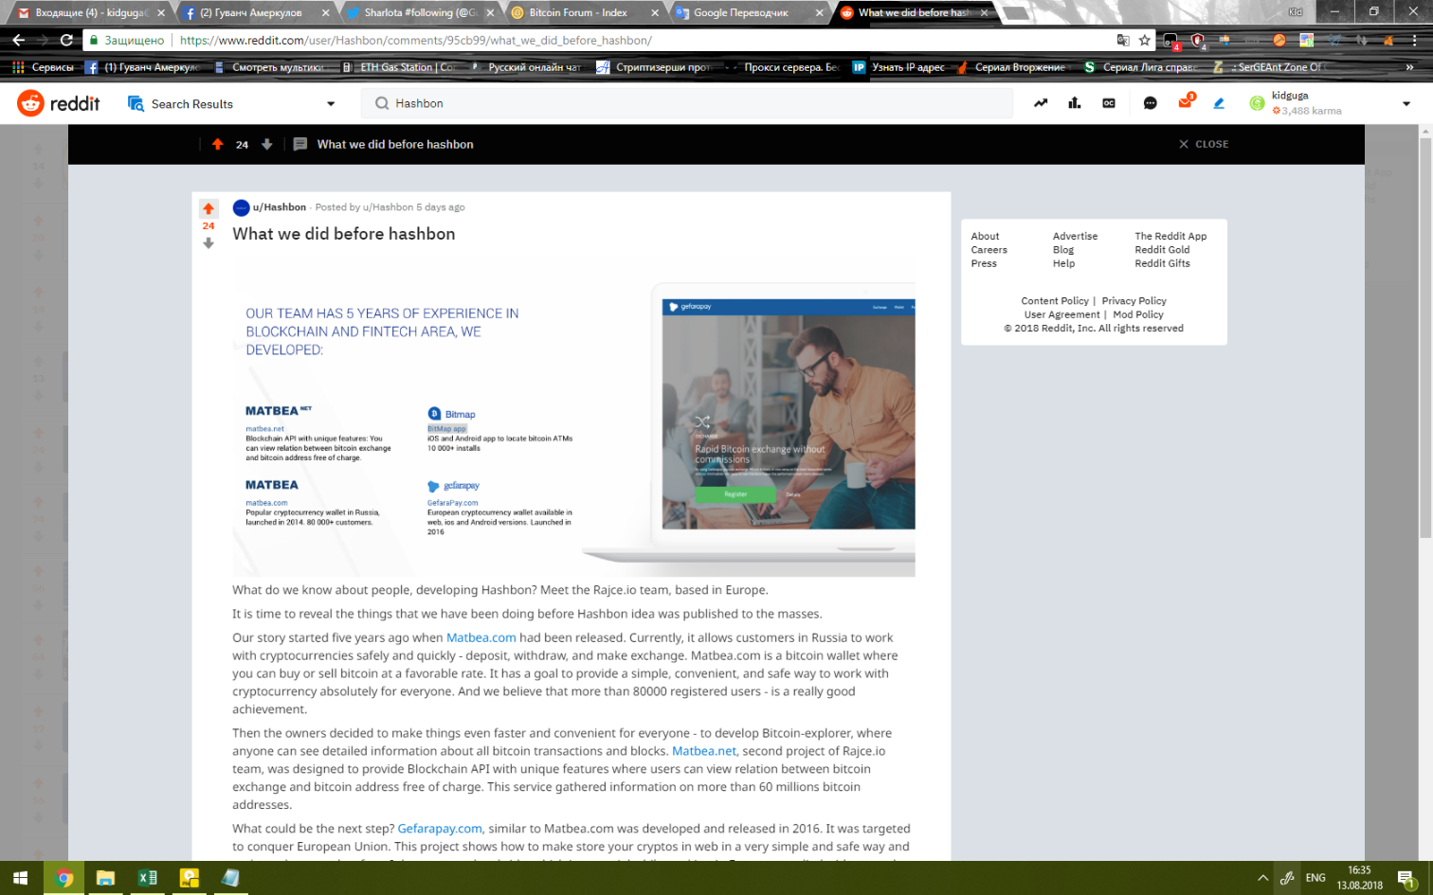Open the inbox mail icon with notification
1433x895 pixels.
click(x=1185, y=102)
